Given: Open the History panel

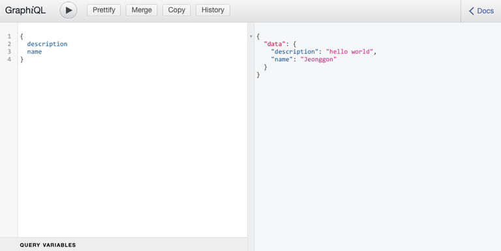Looking at the screenshot, I should (213, 10).
